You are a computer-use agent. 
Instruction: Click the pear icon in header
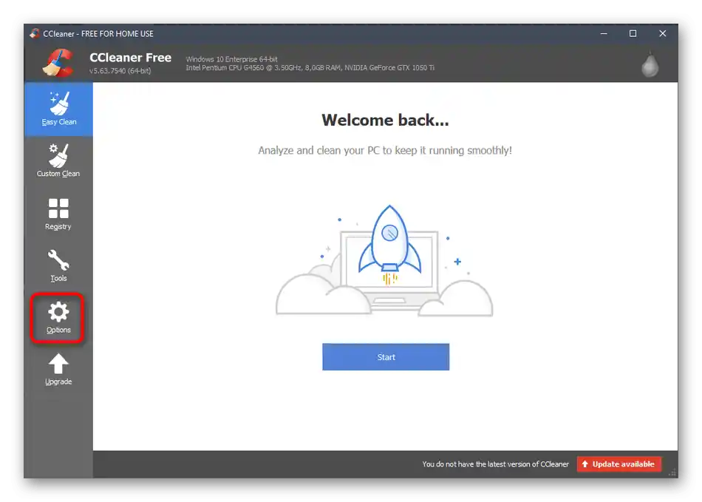pyautogui.click(x=650, y=64)
